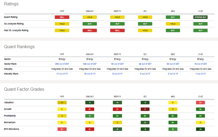Viewport: 218px width, 137px height.
Task: Click REPYY's Momentum grade badge
Action: pyautogui.click(x=117, y=122)
